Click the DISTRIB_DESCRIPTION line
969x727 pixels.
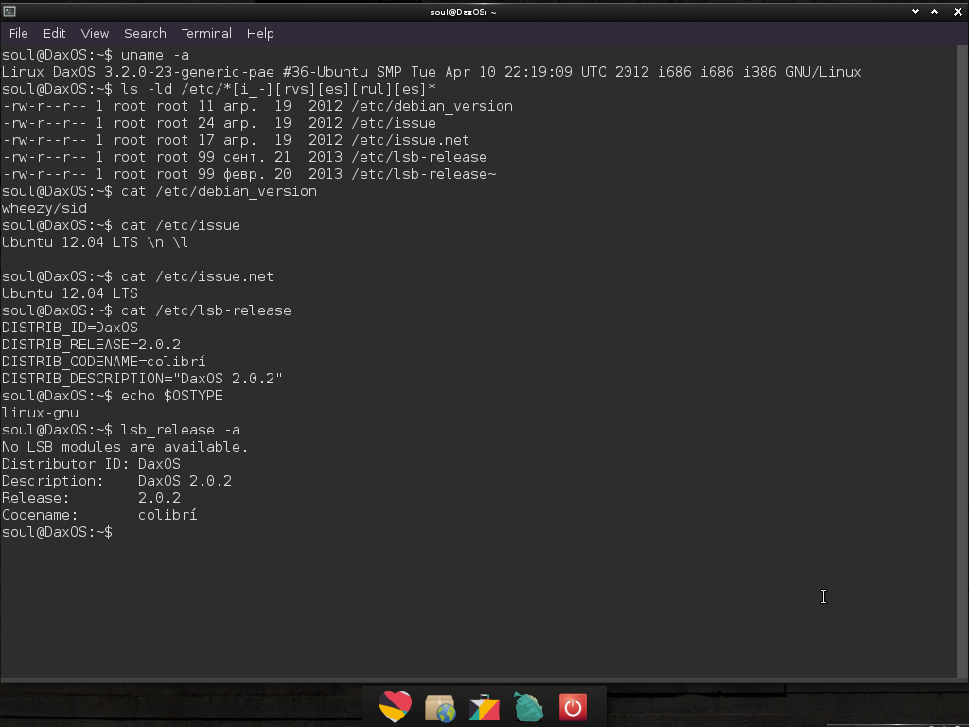tap(142, 379)
